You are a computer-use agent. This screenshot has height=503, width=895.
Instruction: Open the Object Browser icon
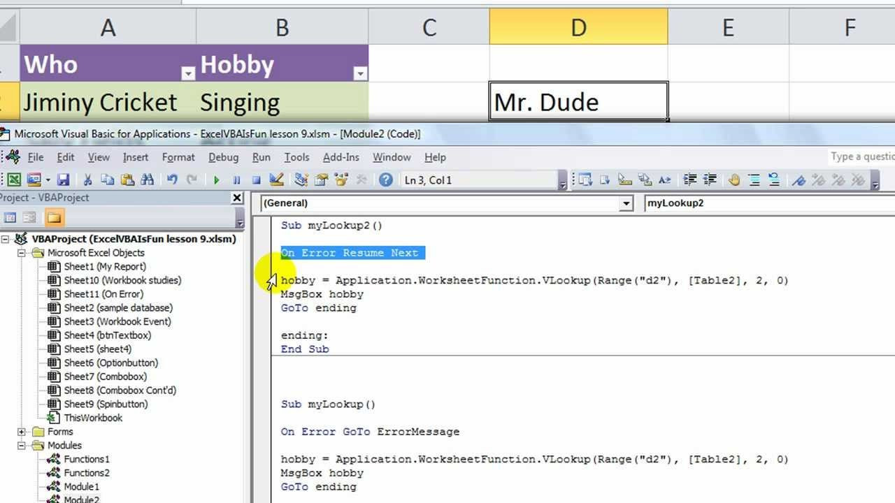[341, 180]
